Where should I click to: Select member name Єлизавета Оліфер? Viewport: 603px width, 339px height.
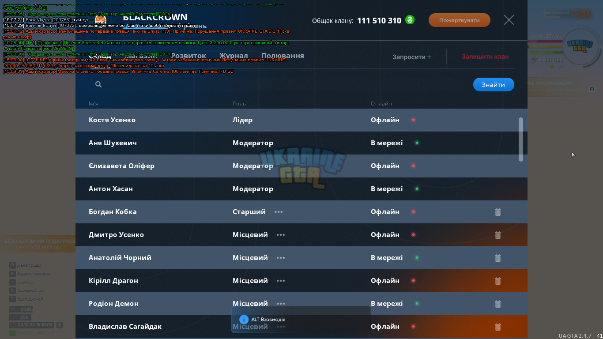tap(121, 166)
